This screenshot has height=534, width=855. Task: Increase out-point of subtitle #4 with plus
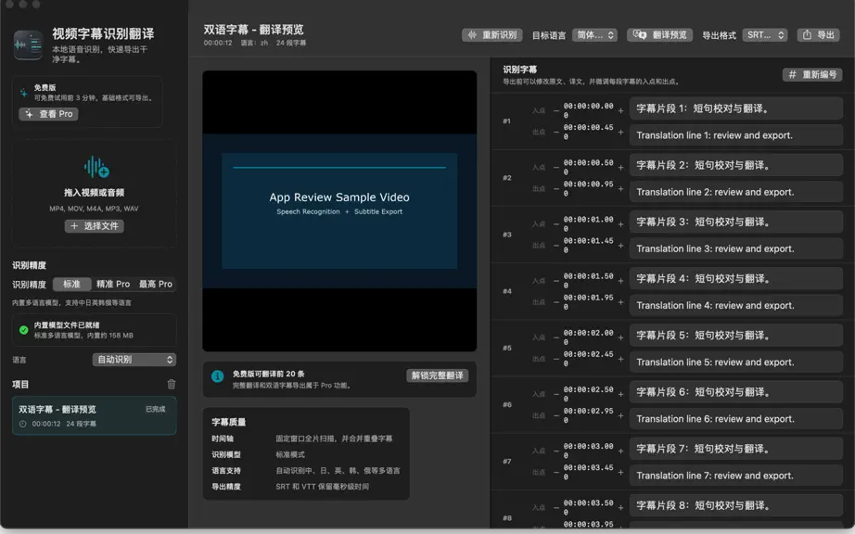(620, 302)
